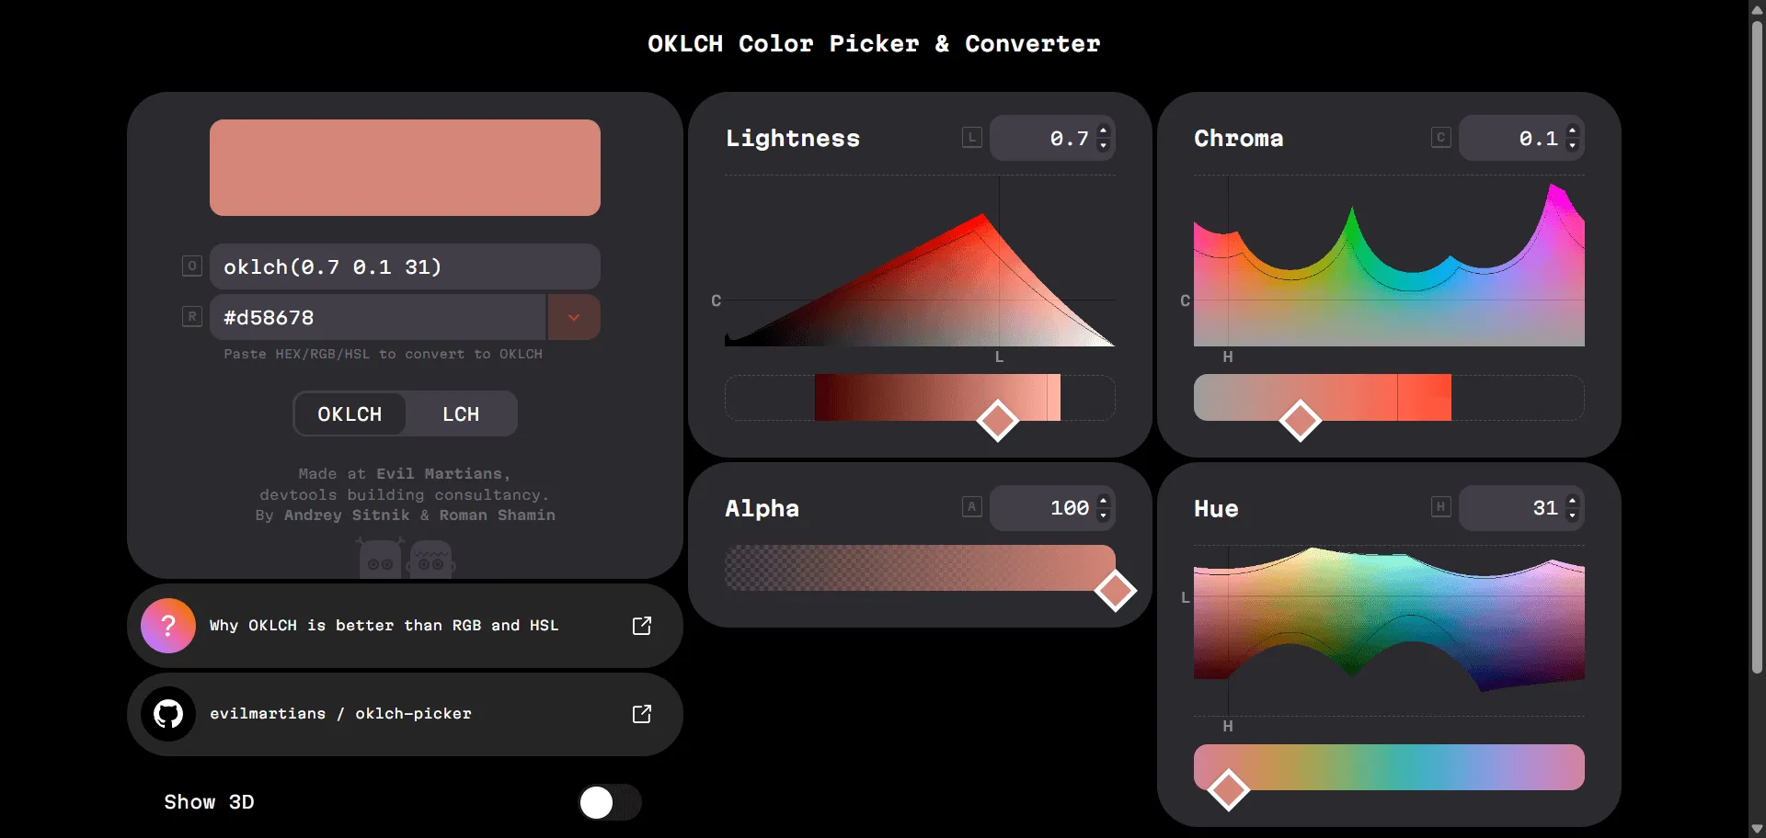Click the O keyboard hint icon
This screenshot has width=1766, height=838.
(191, 266)
